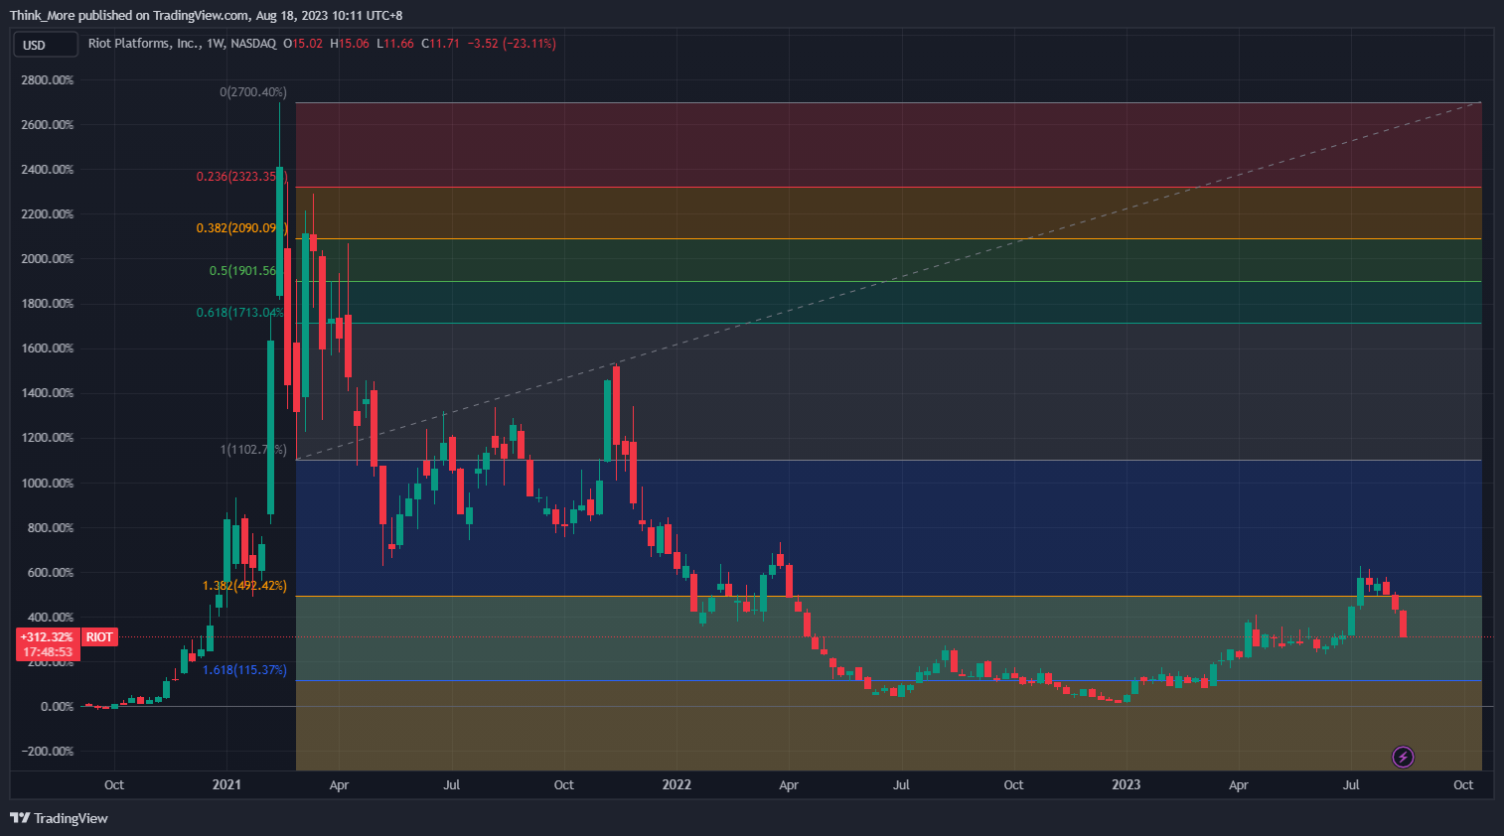Click the O15.02 open value in header
The height and width of the screenshot is (836, 1504).
click(303, 44)
